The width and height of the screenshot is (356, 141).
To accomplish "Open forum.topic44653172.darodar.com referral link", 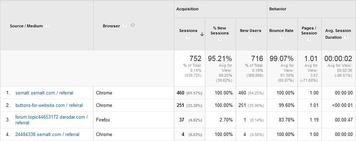I will 51,120.
